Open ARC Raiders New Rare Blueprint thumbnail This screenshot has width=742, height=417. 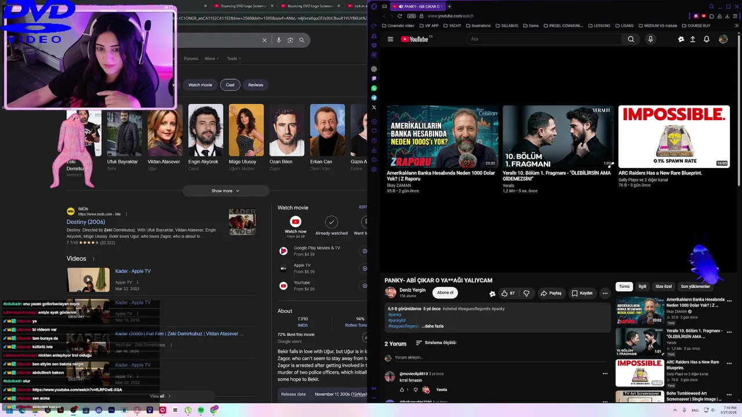pyautogui.click(x=674, y=137)
